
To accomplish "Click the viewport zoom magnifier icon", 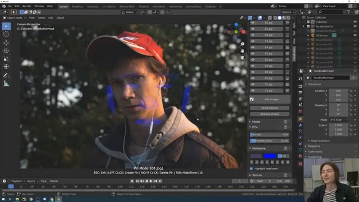I will (x=242, y=44).
